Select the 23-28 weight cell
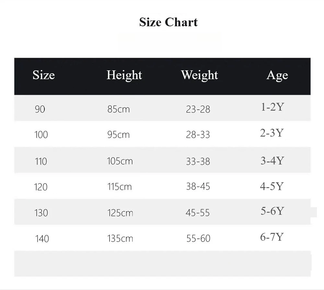Image resolution: width=324 pixels, height=290 pixels. [198, 109]
